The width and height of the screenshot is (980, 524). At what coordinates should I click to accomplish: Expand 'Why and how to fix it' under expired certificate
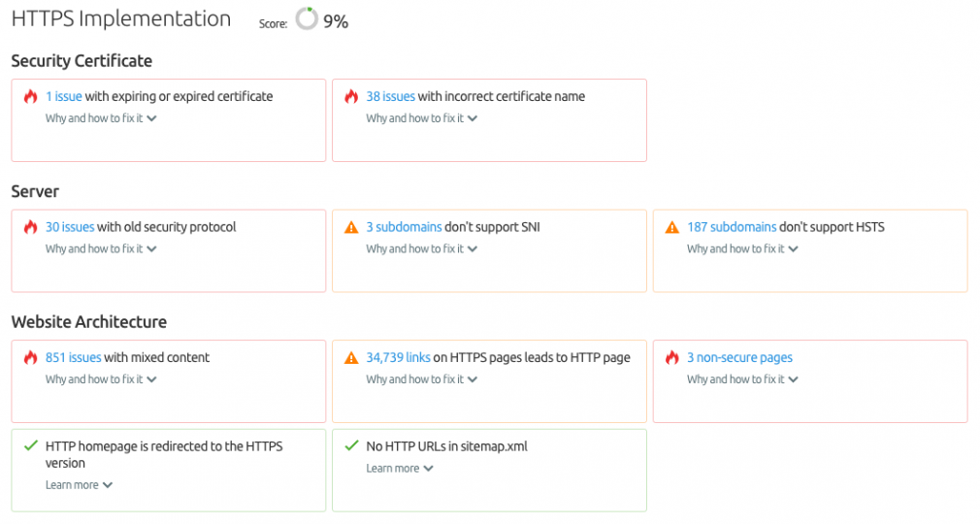[x=101, y=118]
